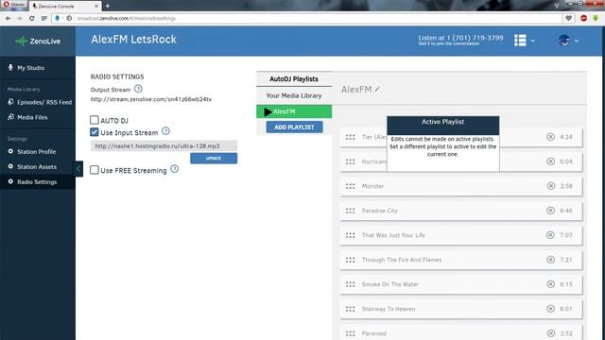
Task: Open a new browser tab
Action: [x=108, y=6]
